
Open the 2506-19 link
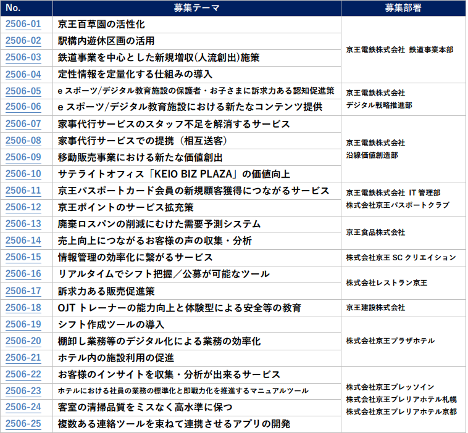23,324
